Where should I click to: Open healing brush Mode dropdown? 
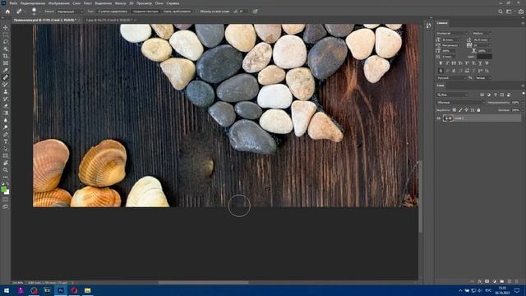point(69,12)
